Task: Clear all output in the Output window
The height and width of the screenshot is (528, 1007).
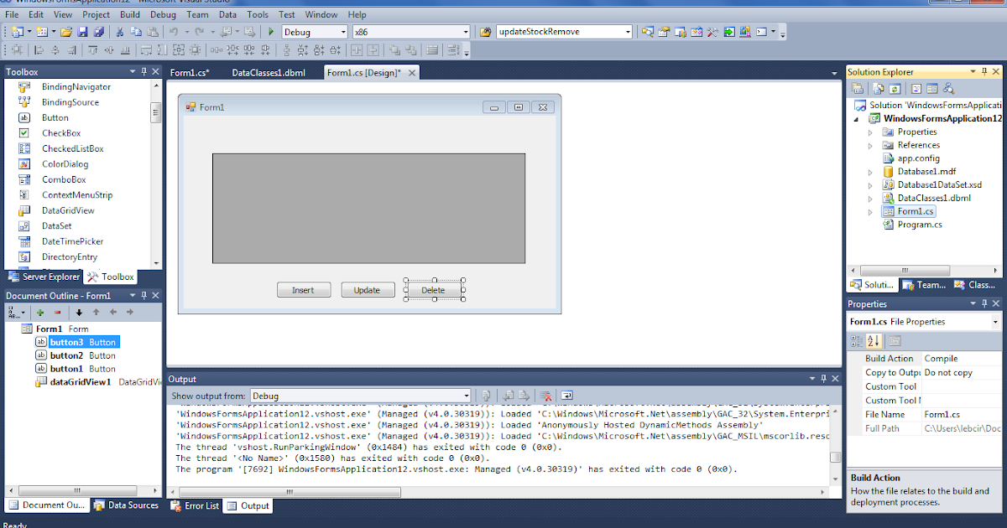Action: click(545, 395)
